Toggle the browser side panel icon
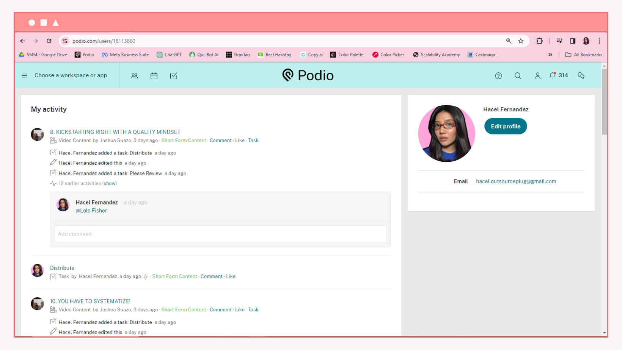The height and width of the screenshot is (350, 622). tap(573, 41)
